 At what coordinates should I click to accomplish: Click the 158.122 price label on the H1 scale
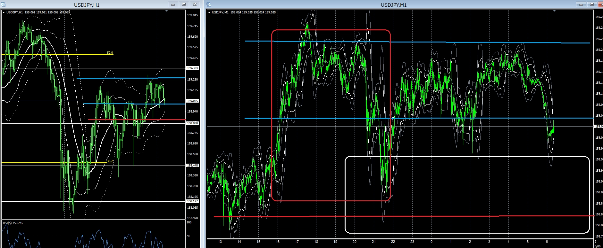click(x=192, y=201)
